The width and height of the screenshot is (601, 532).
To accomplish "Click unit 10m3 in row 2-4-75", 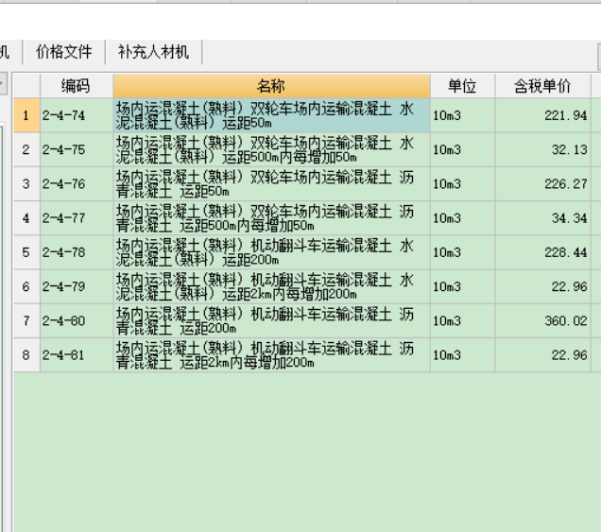I will pos(463,149).
